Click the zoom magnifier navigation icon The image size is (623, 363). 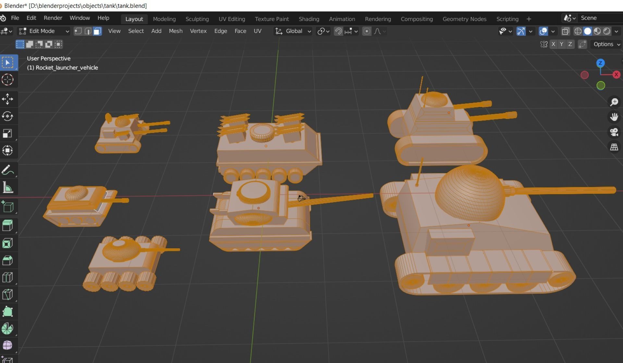point(614,102)
